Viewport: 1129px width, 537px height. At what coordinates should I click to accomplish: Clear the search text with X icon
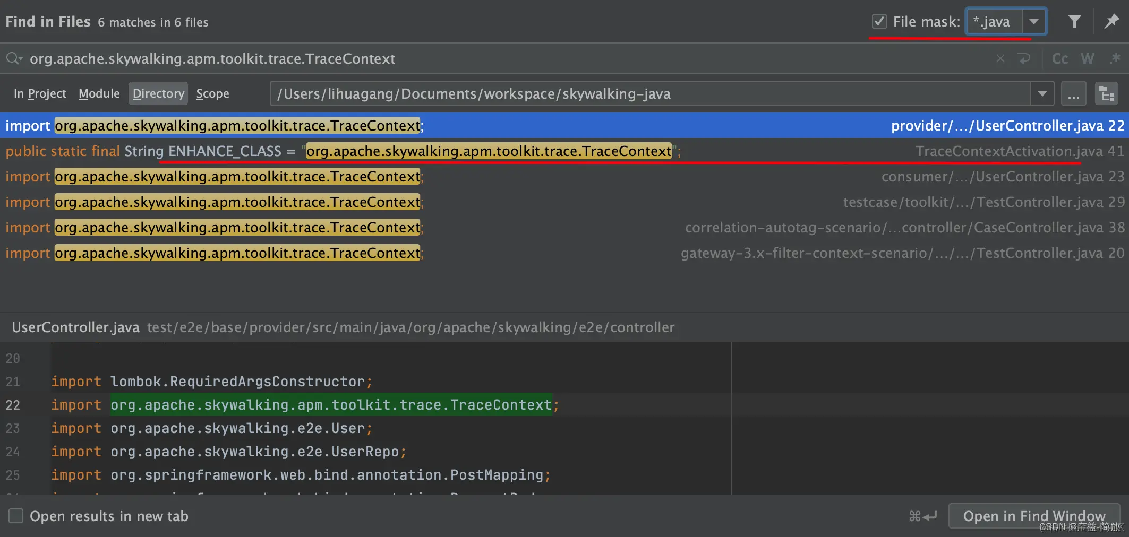click(1000, 58)
